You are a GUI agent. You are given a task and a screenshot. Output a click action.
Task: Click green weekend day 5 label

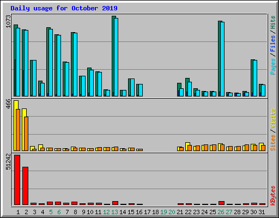(x=51, y=212)
